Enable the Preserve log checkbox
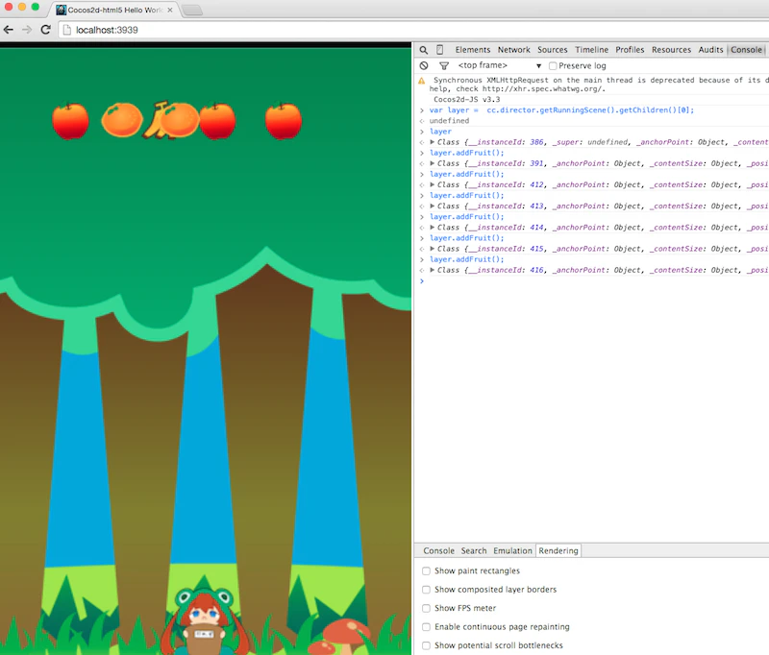This screenshot has width=769, height=655. click(x=553, y=65)
